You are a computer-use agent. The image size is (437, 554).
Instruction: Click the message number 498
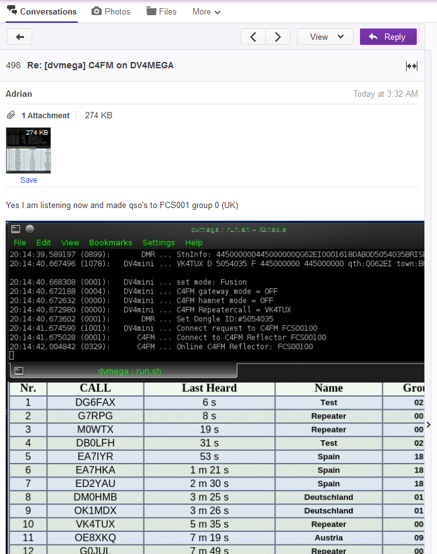pyautogui.click(x=13, y=65)
